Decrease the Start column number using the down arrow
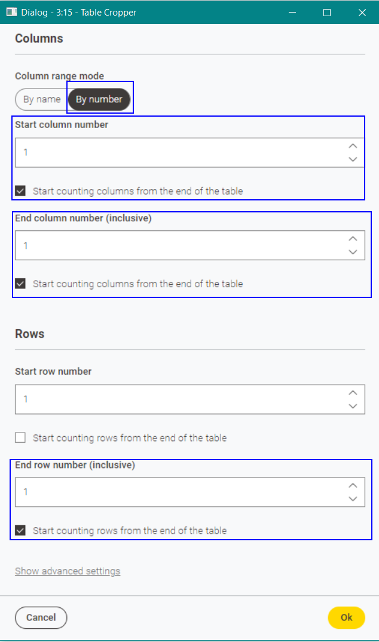 pos(353,159)
